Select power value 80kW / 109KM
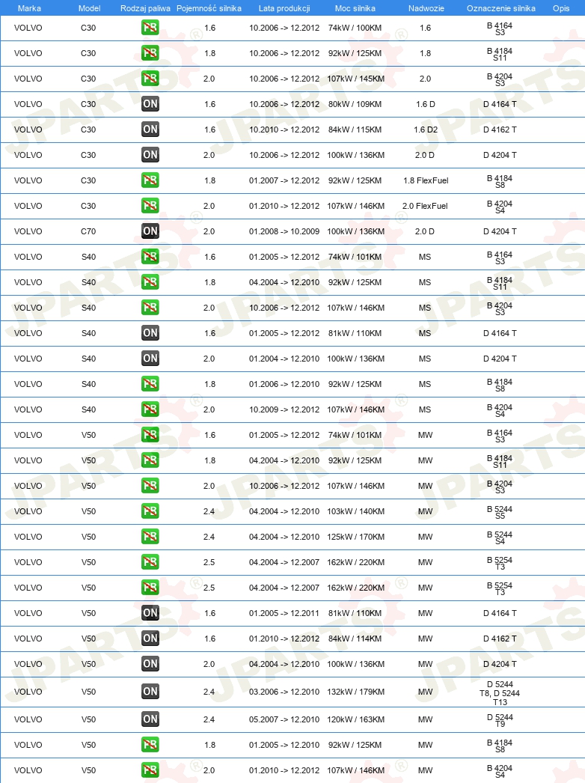This screenshot has width=585, height=783. (x=355, y=104)
